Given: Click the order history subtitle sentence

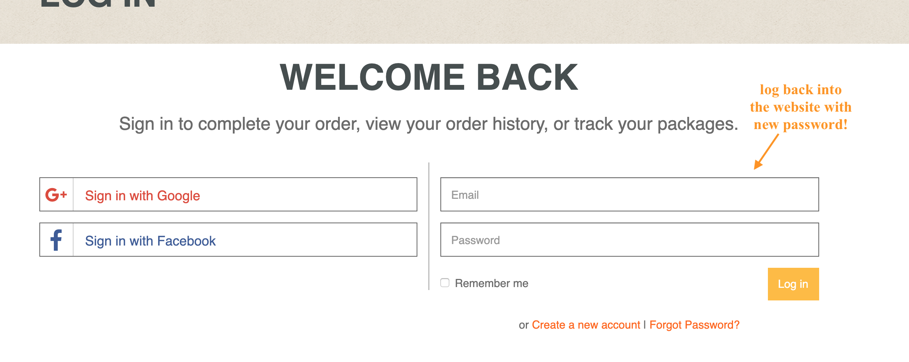Looking at the screenshot, I should click(x=429, y=124).
